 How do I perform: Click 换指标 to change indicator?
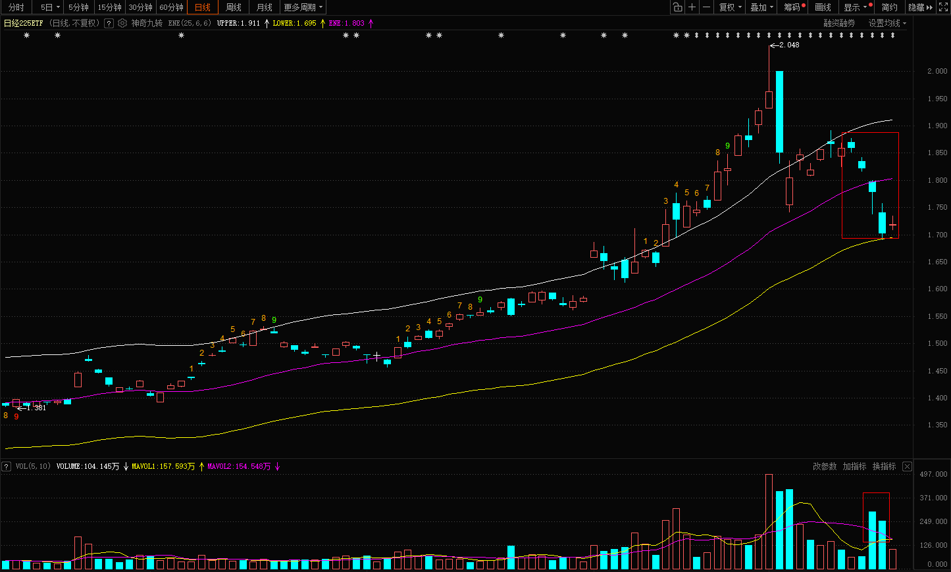click(884, 466)
